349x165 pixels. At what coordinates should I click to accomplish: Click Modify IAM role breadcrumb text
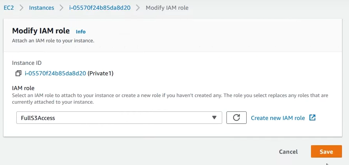[x=167, y=8]
